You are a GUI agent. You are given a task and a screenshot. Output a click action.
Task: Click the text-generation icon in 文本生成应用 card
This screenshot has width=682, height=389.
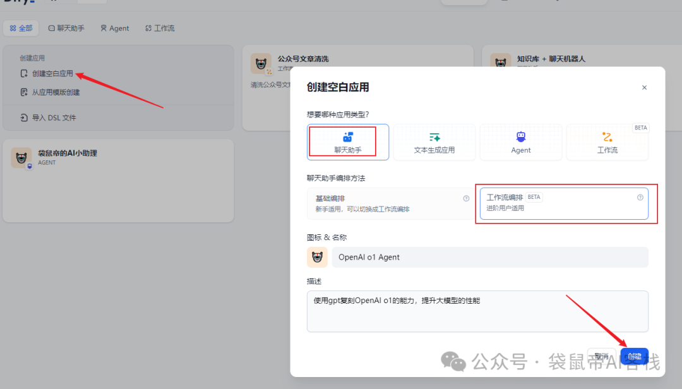[434, 138]
